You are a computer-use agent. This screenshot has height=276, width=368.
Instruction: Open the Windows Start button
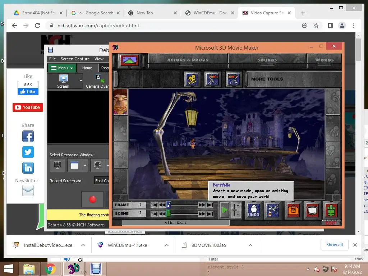[9, 269]
